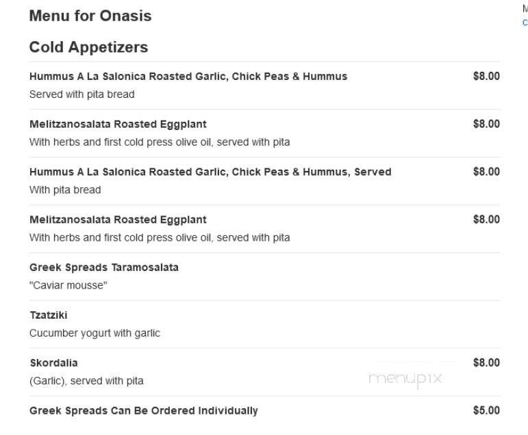528x435 pixels.
Task: Select the Skordalia menu item
Action: [x=53, y=363]
